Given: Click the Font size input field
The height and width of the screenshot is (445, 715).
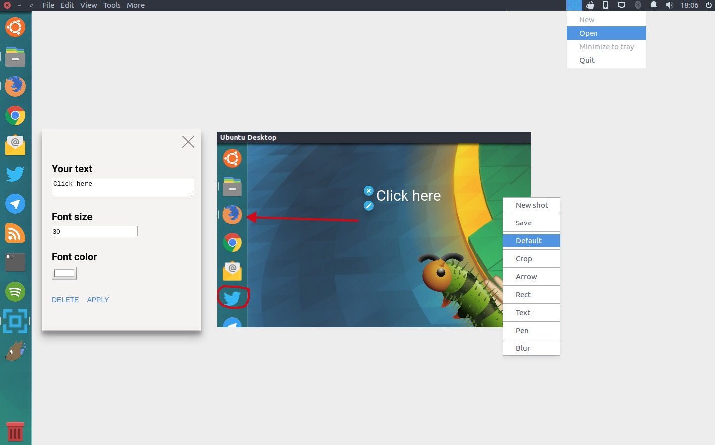Looking at the screenshot, I should coord(95,231).
